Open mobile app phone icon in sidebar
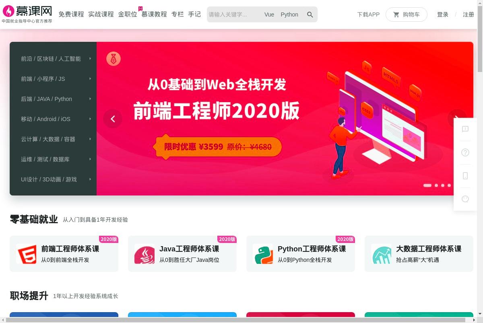This screenshot has height=323, width=483. 465,176
